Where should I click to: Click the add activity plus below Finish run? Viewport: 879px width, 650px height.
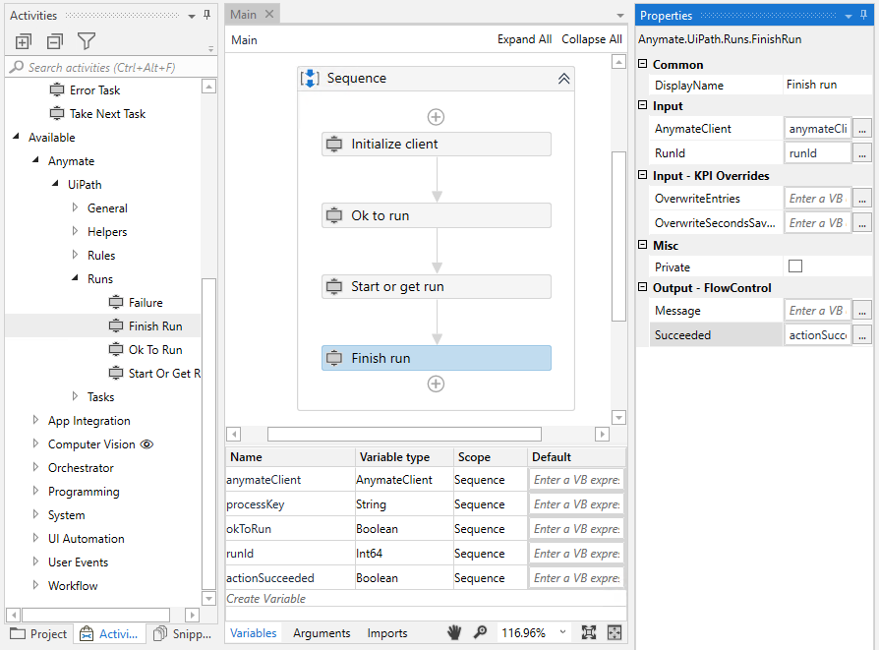pyautogui.click(x=437, y=384)
